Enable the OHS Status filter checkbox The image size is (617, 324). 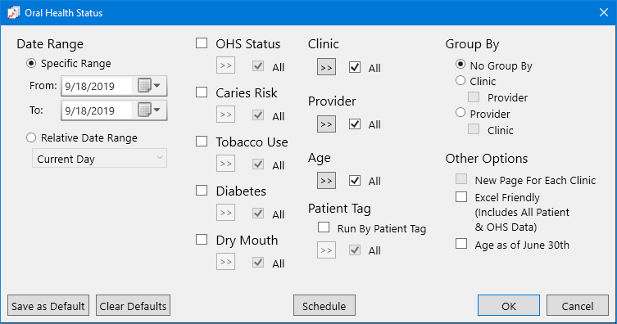coord(202,43)
